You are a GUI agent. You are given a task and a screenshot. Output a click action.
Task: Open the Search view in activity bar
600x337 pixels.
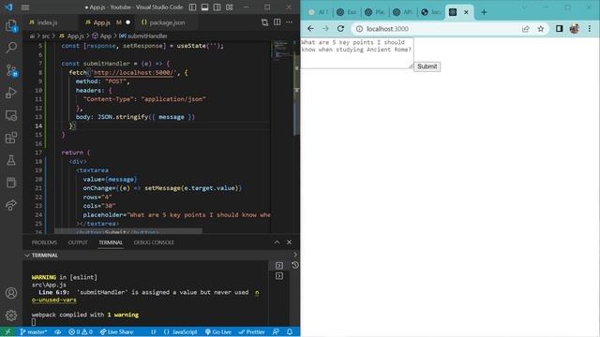[11, 48]
